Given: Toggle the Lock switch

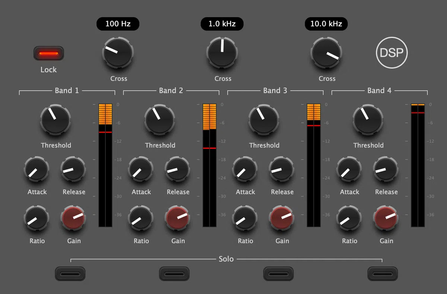Looking at the screenshot, I should 48,53.
